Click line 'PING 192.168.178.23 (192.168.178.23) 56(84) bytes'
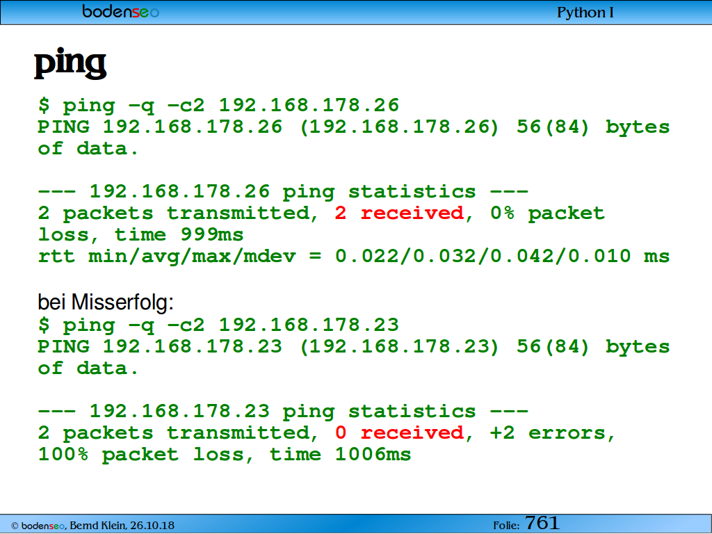The width and height of the screenshot is (712, 534). (354, 347)
